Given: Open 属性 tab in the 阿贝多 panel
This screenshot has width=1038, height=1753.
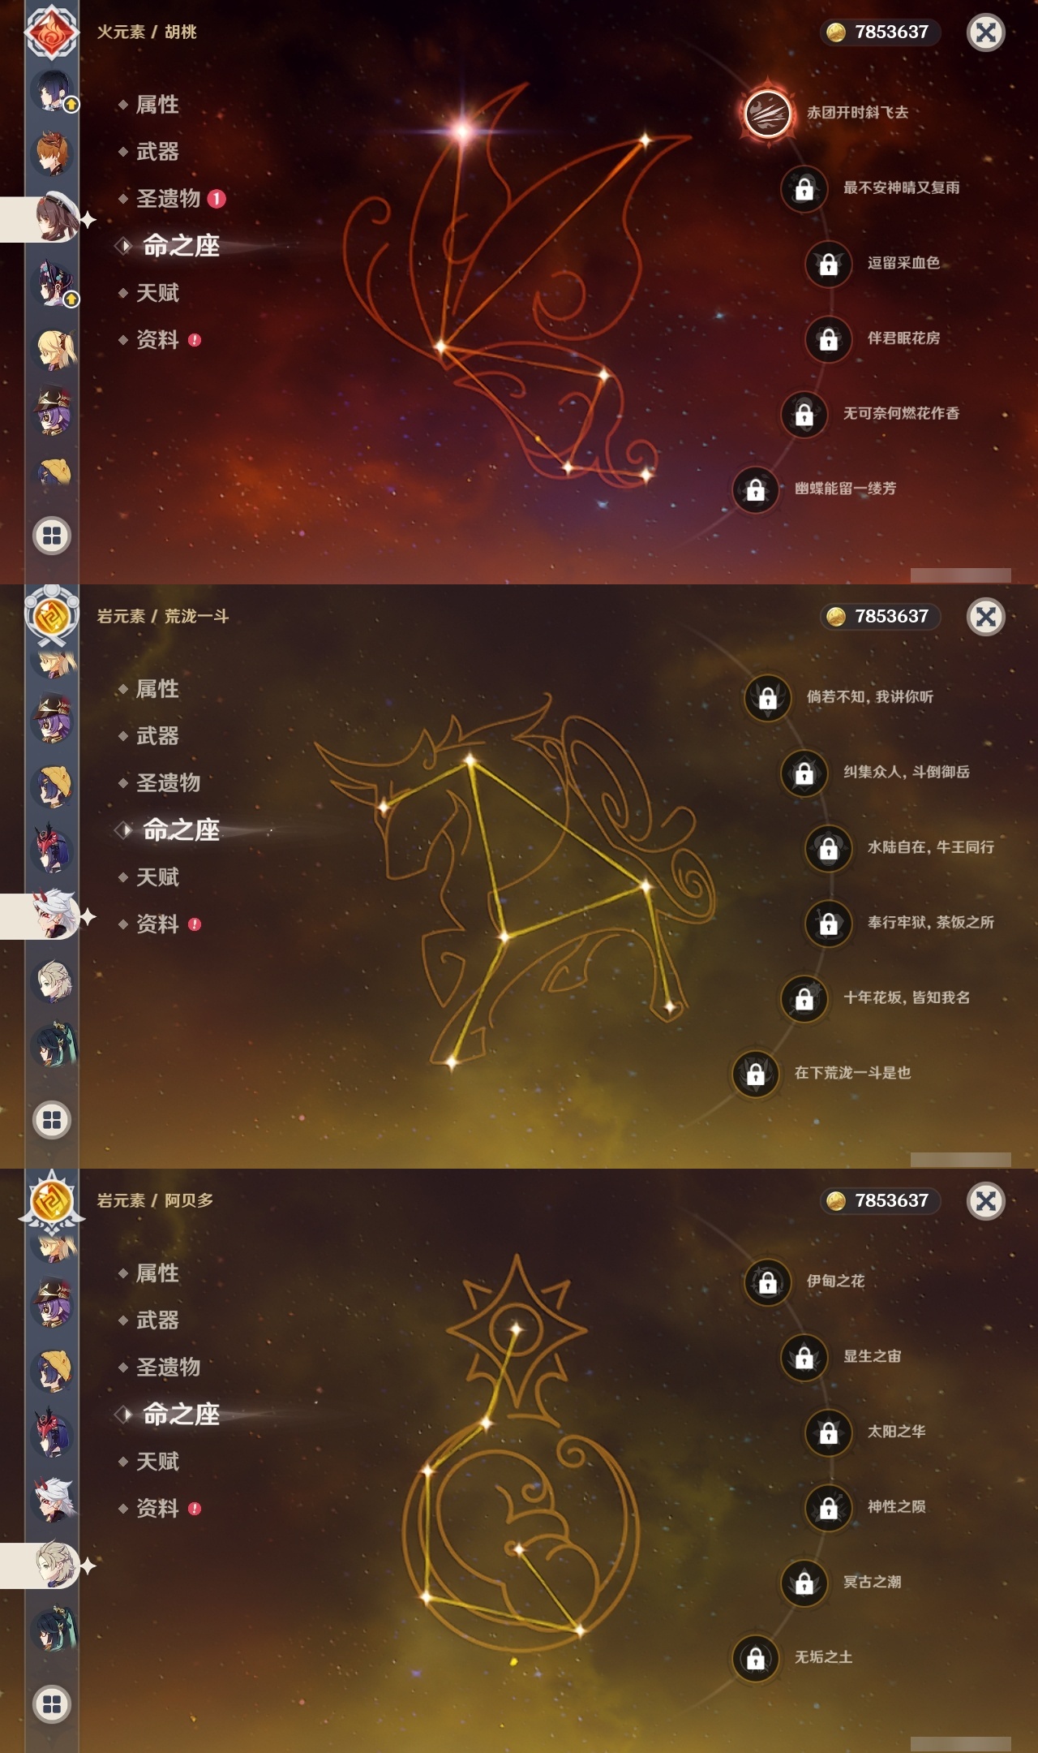Looking at the screenshot, I should (x=157, y=1273).
